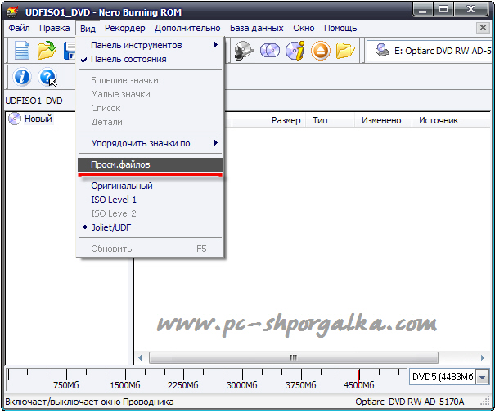
Task: Open the Помощь menu
Action: tap(340, 28)
